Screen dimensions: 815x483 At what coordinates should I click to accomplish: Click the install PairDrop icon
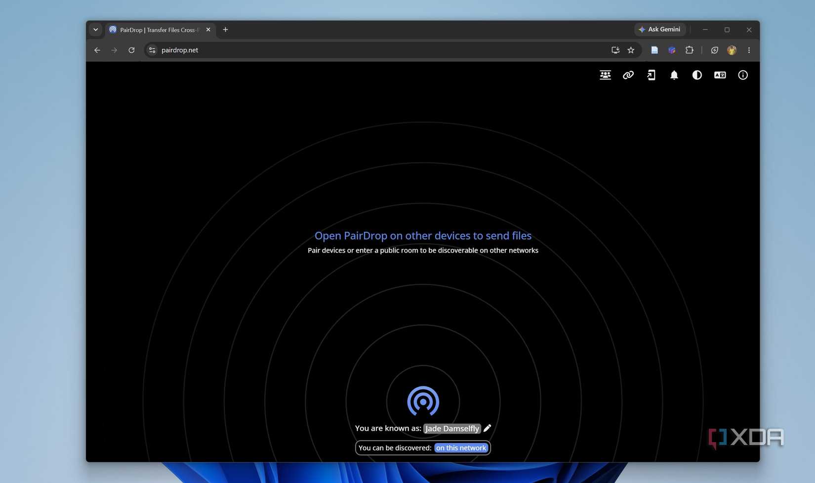click(x=651, y=75)
